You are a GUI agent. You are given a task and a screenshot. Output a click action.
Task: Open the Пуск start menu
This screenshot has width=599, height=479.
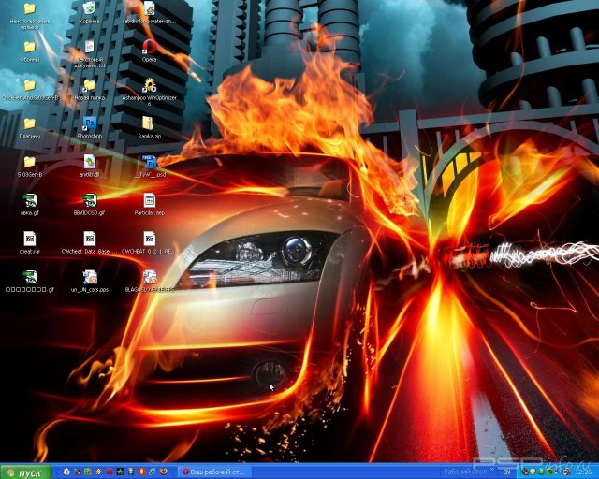25,472
